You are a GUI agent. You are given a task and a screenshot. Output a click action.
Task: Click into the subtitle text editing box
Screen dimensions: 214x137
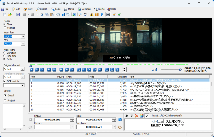pos(168,124)
